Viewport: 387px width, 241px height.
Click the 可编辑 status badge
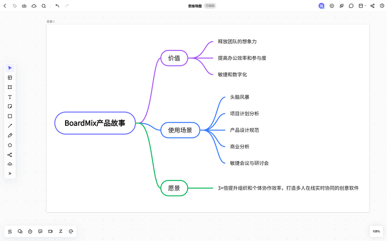click(210, 6)
